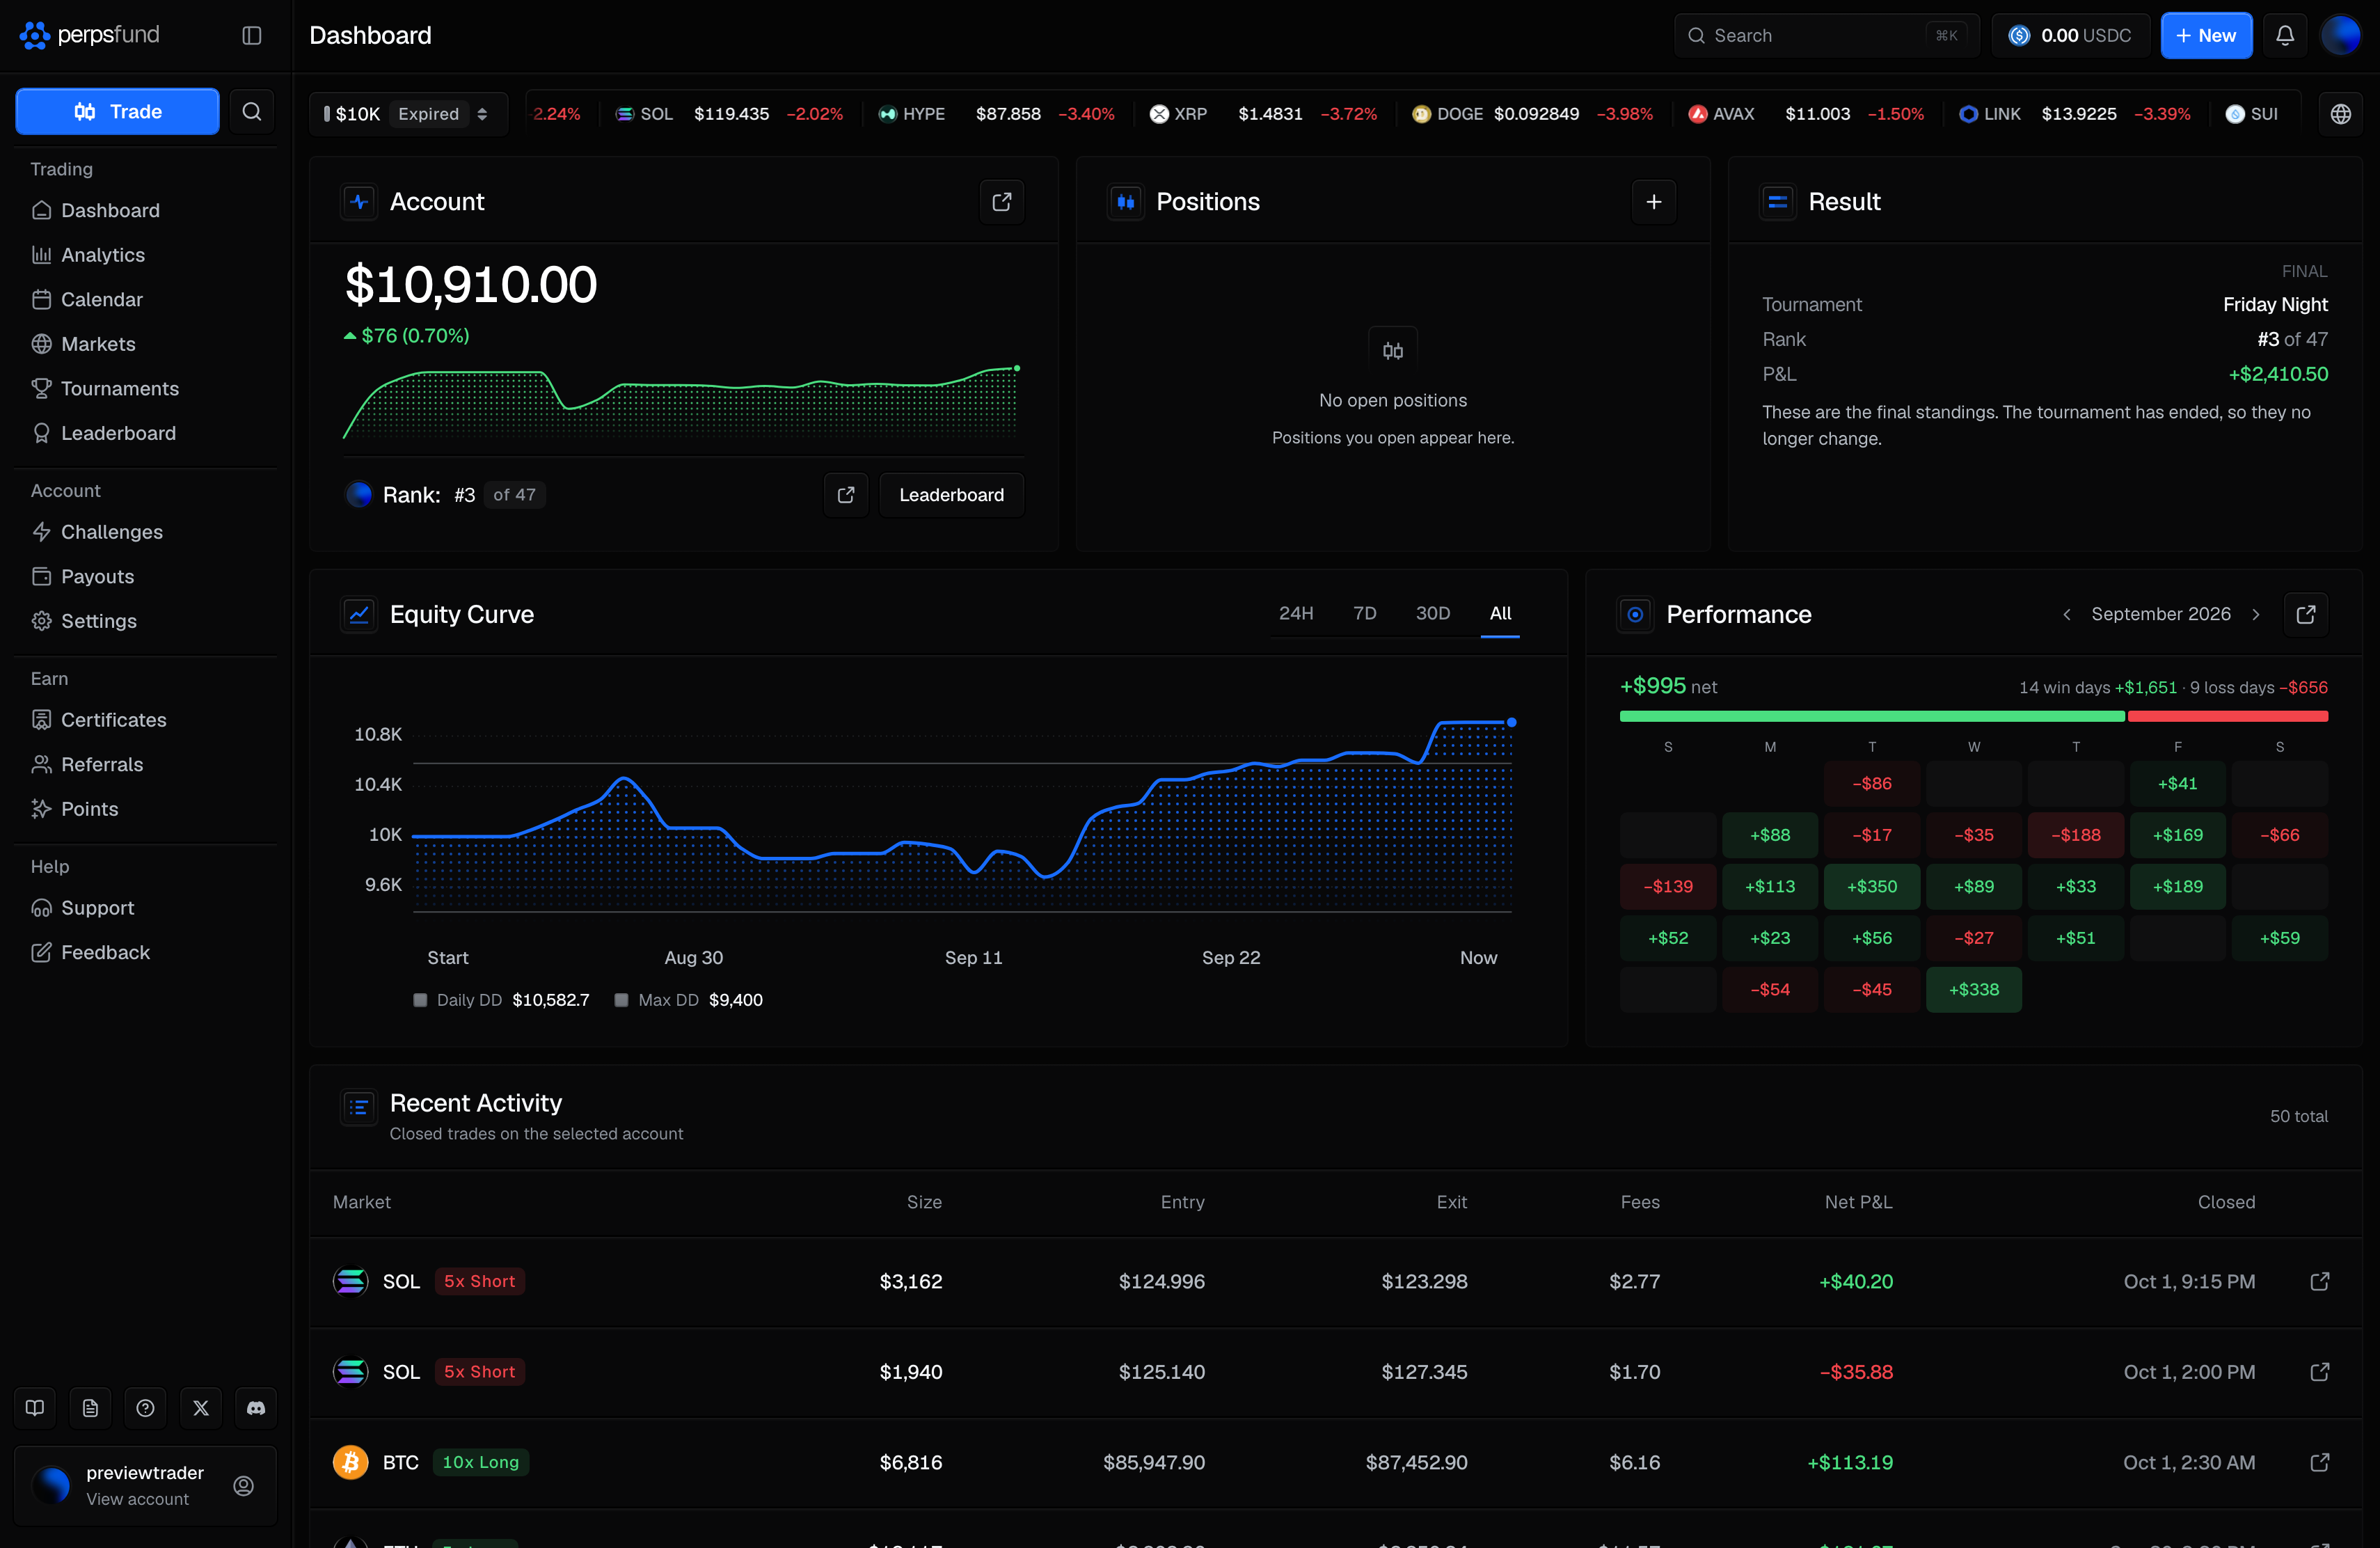The width and height of the screenshot is (2380, 1548).
Task: Open Performance panel external link icon
Action: 2306,614
